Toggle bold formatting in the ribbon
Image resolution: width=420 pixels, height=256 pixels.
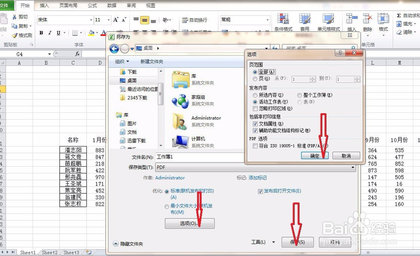(x=41, y=32)
